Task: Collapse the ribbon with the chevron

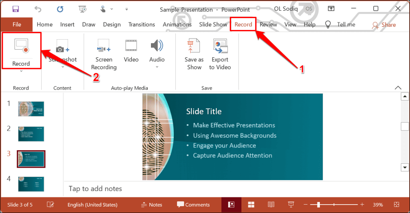Action: point(398,88)
